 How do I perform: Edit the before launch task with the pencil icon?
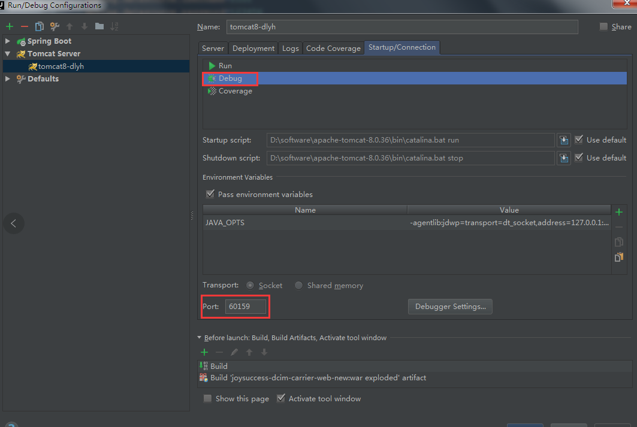[234, 352]
